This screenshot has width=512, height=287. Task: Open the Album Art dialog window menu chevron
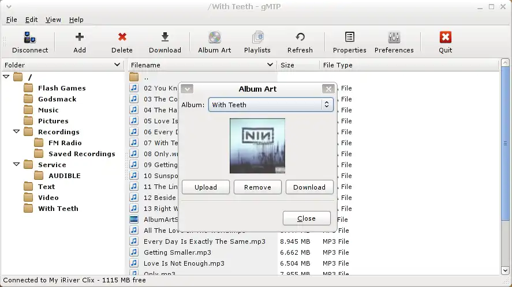[187, 89]
